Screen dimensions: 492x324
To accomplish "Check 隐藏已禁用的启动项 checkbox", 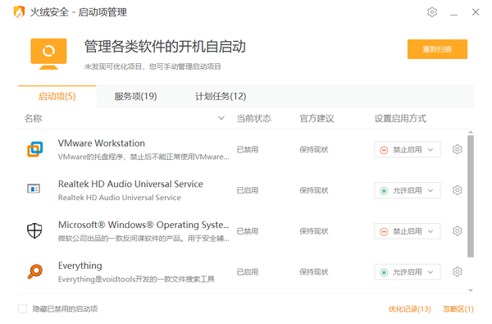I will tap(23, 309).
